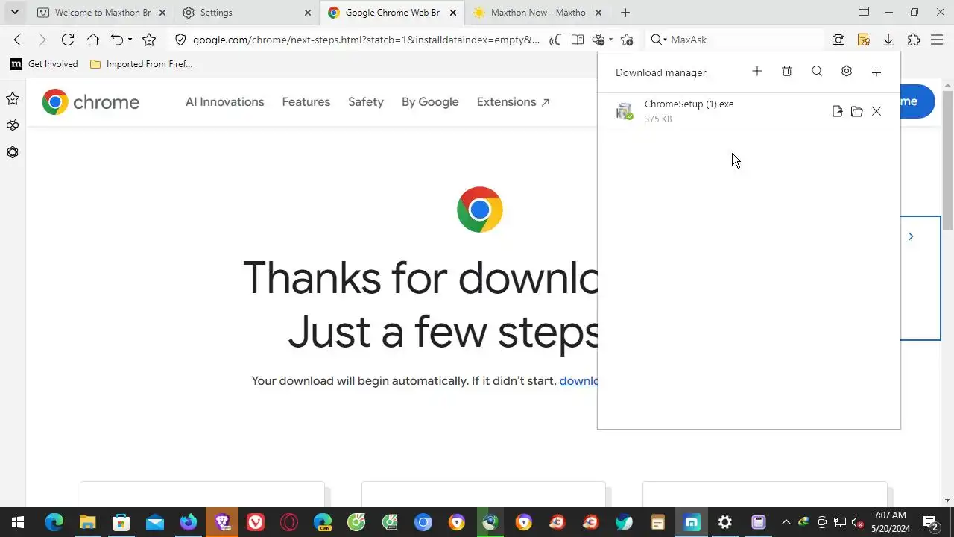This screenshot has height=537, width=954.
Task: Switch to the Maxthon Now tab
Action: 538,13
